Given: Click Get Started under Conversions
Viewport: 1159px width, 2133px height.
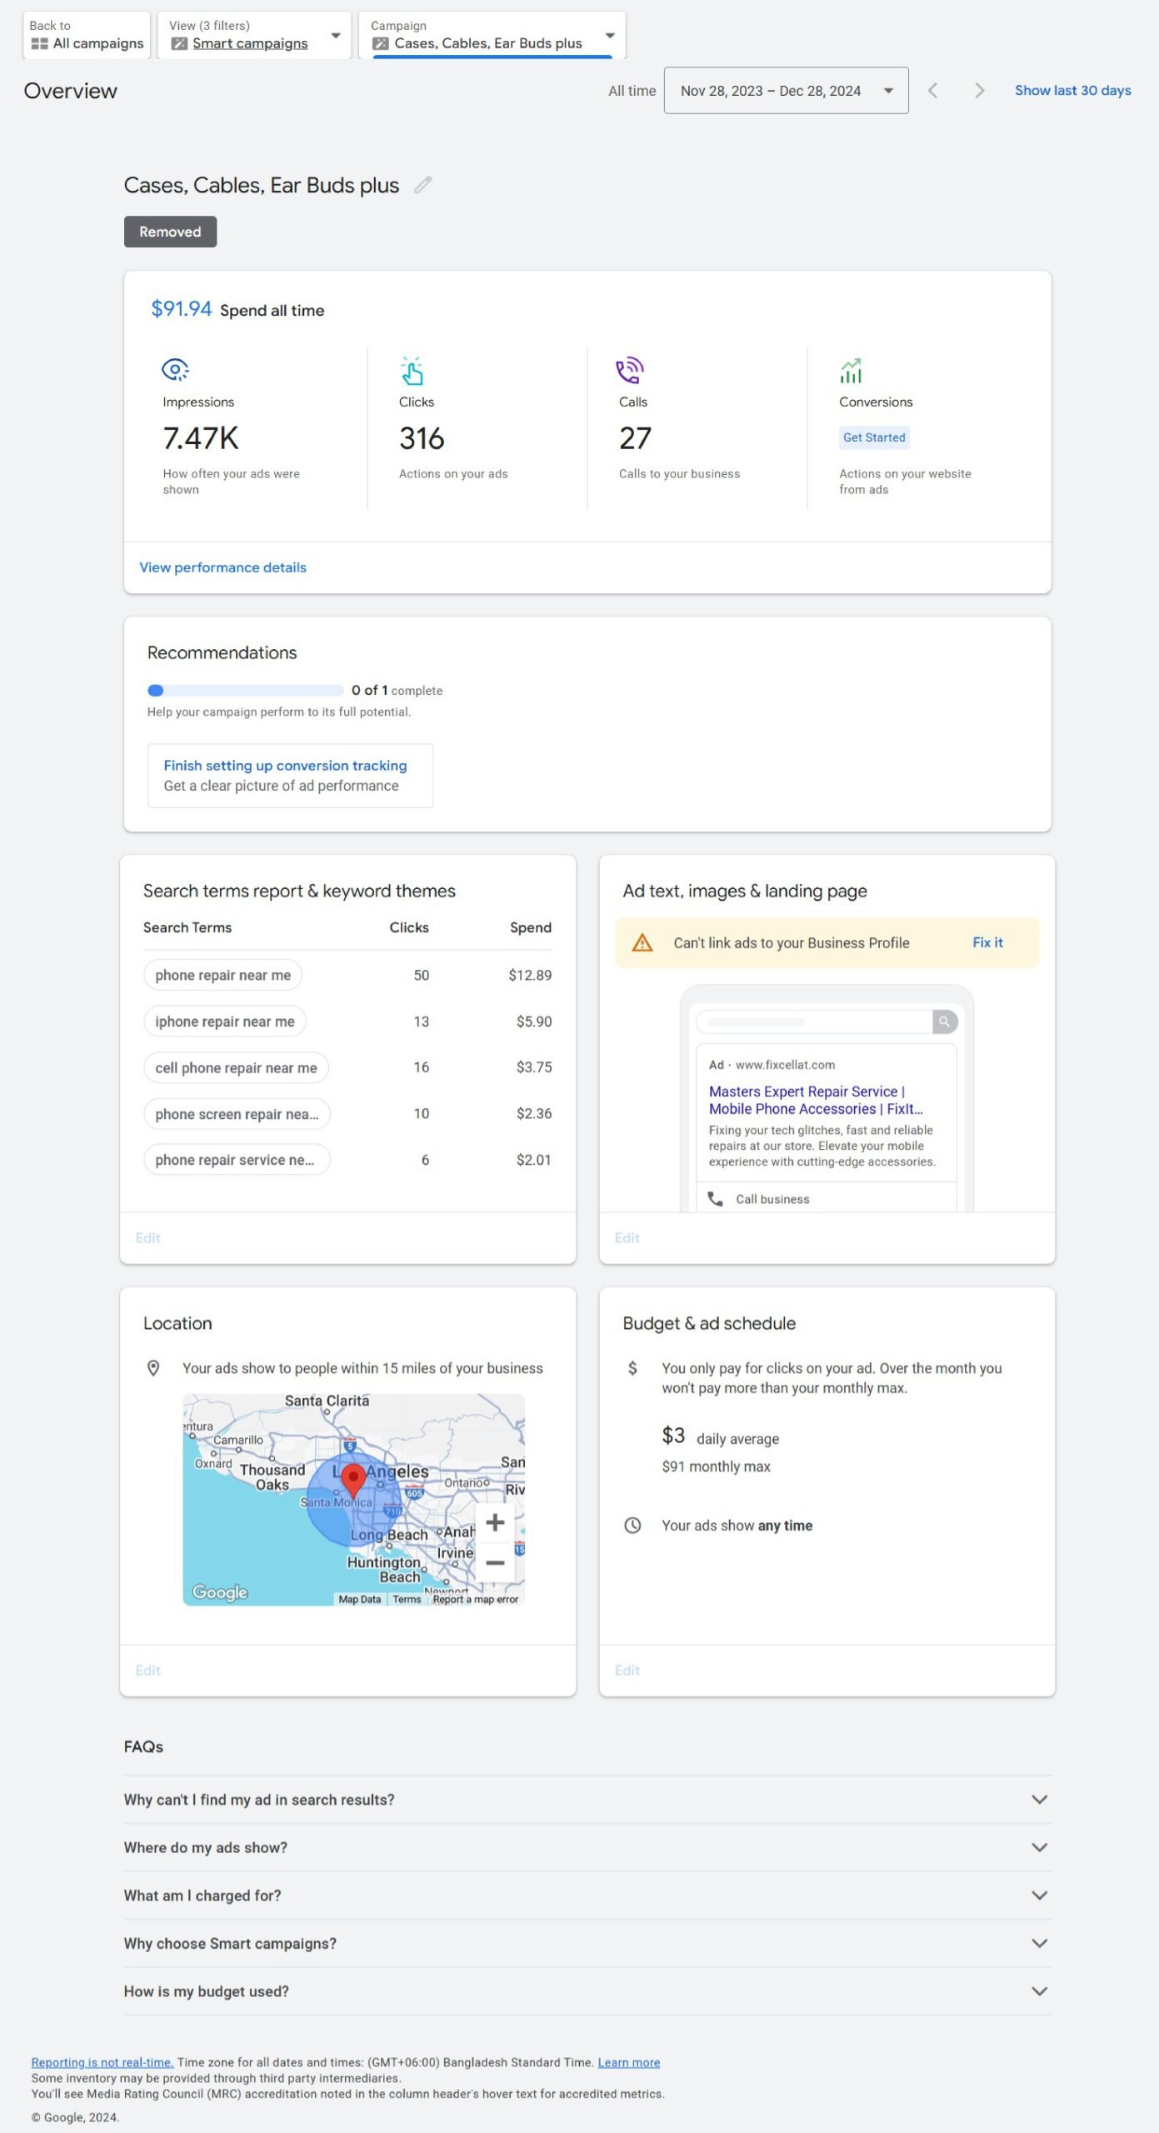Looking at the screenshot, I should pos(873,437).
